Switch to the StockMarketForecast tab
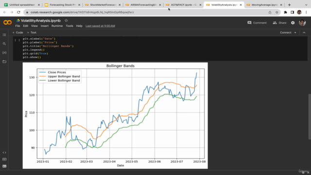Image resolution: width=311 pixels, height=175 pixels. click(103, 5)
